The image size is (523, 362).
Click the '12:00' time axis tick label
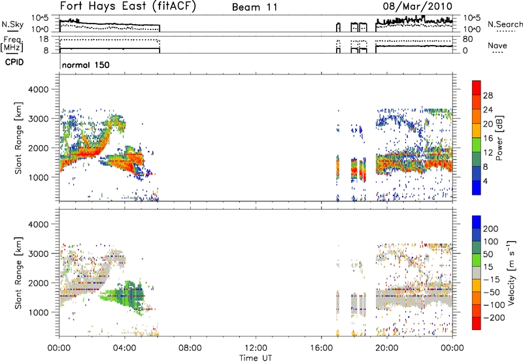click(x=256, y=348)
